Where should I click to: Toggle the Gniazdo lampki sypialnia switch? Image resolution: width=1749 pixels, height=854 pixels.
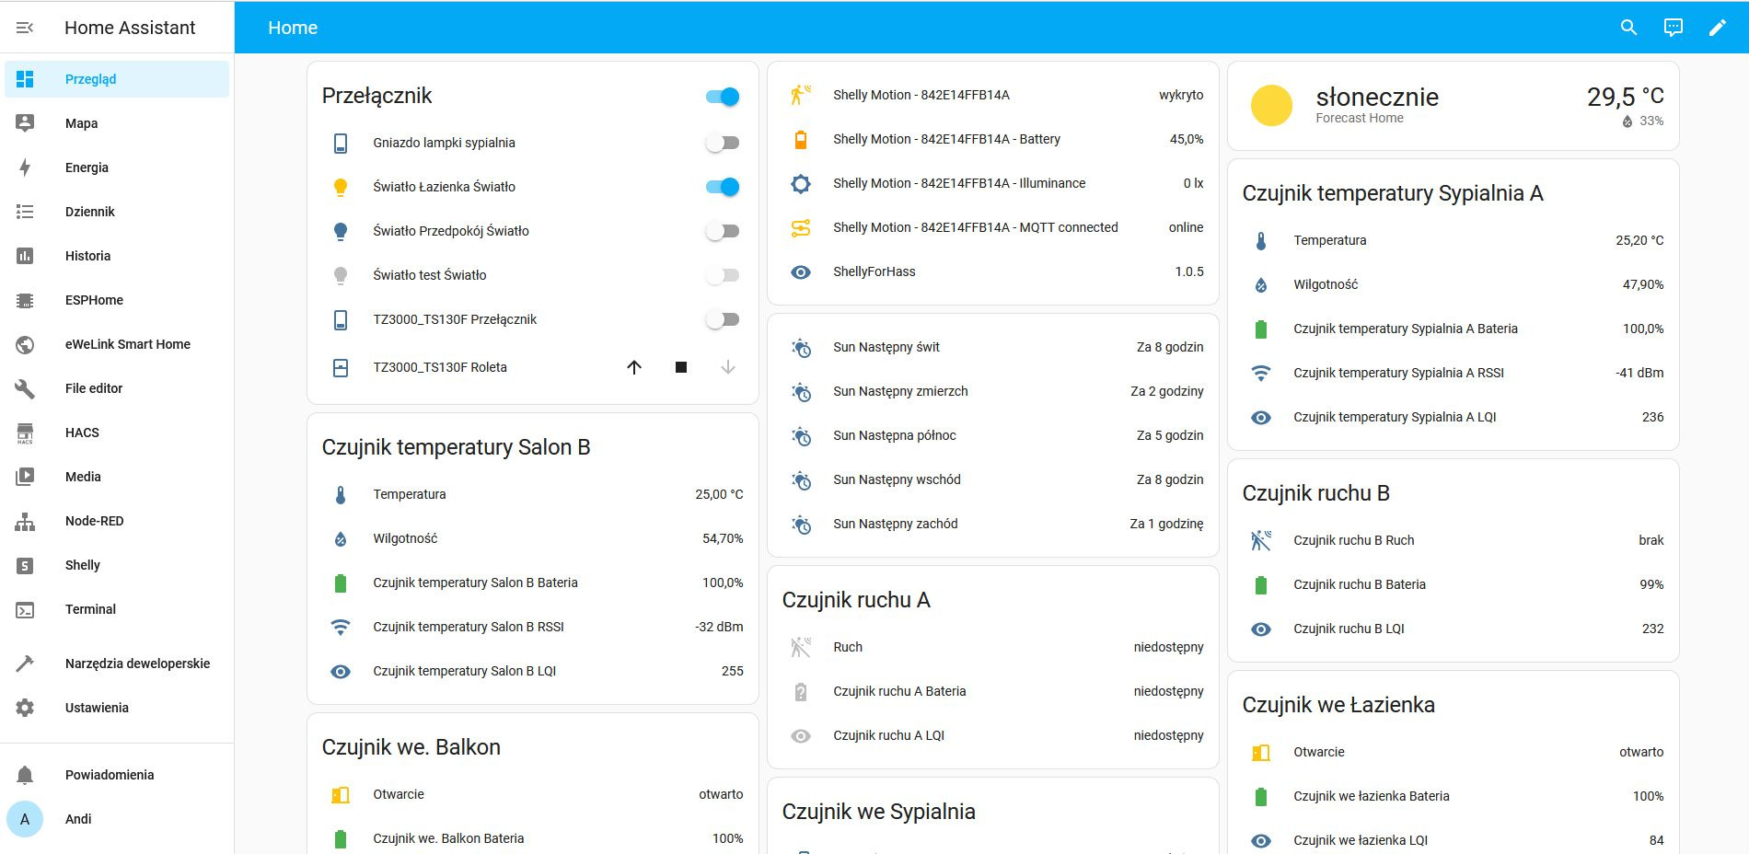point(724,143)
